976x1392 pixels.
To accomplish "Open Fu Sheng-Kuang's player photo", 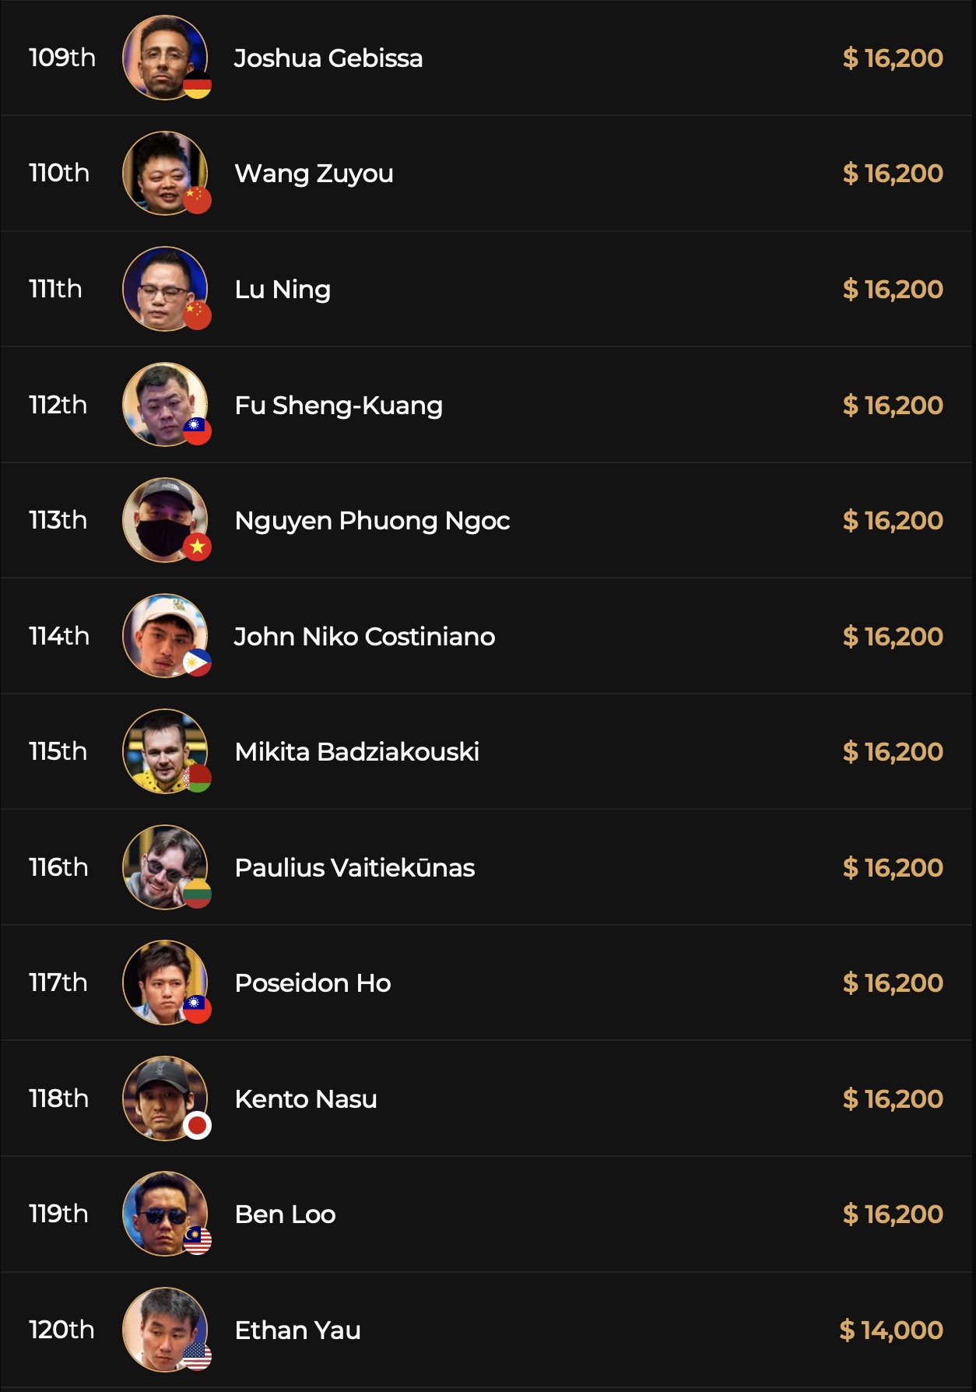I will pos(164,403).
